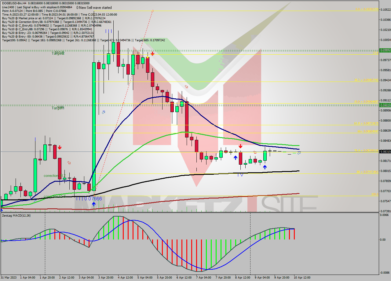Viewport: 391px width, 281px height.
Task: Click the '3 Apr 04:00' time axis label
Action: (86, 278)
